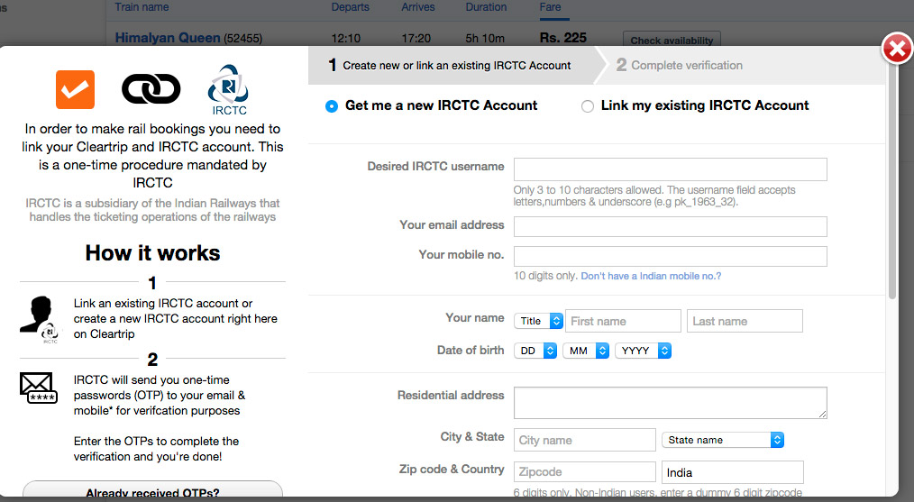The height and width of the screenshot is (502, 914).
Task: Open the YYYY year dropdown
Action: pyautogui.click(x=643, y=351)
